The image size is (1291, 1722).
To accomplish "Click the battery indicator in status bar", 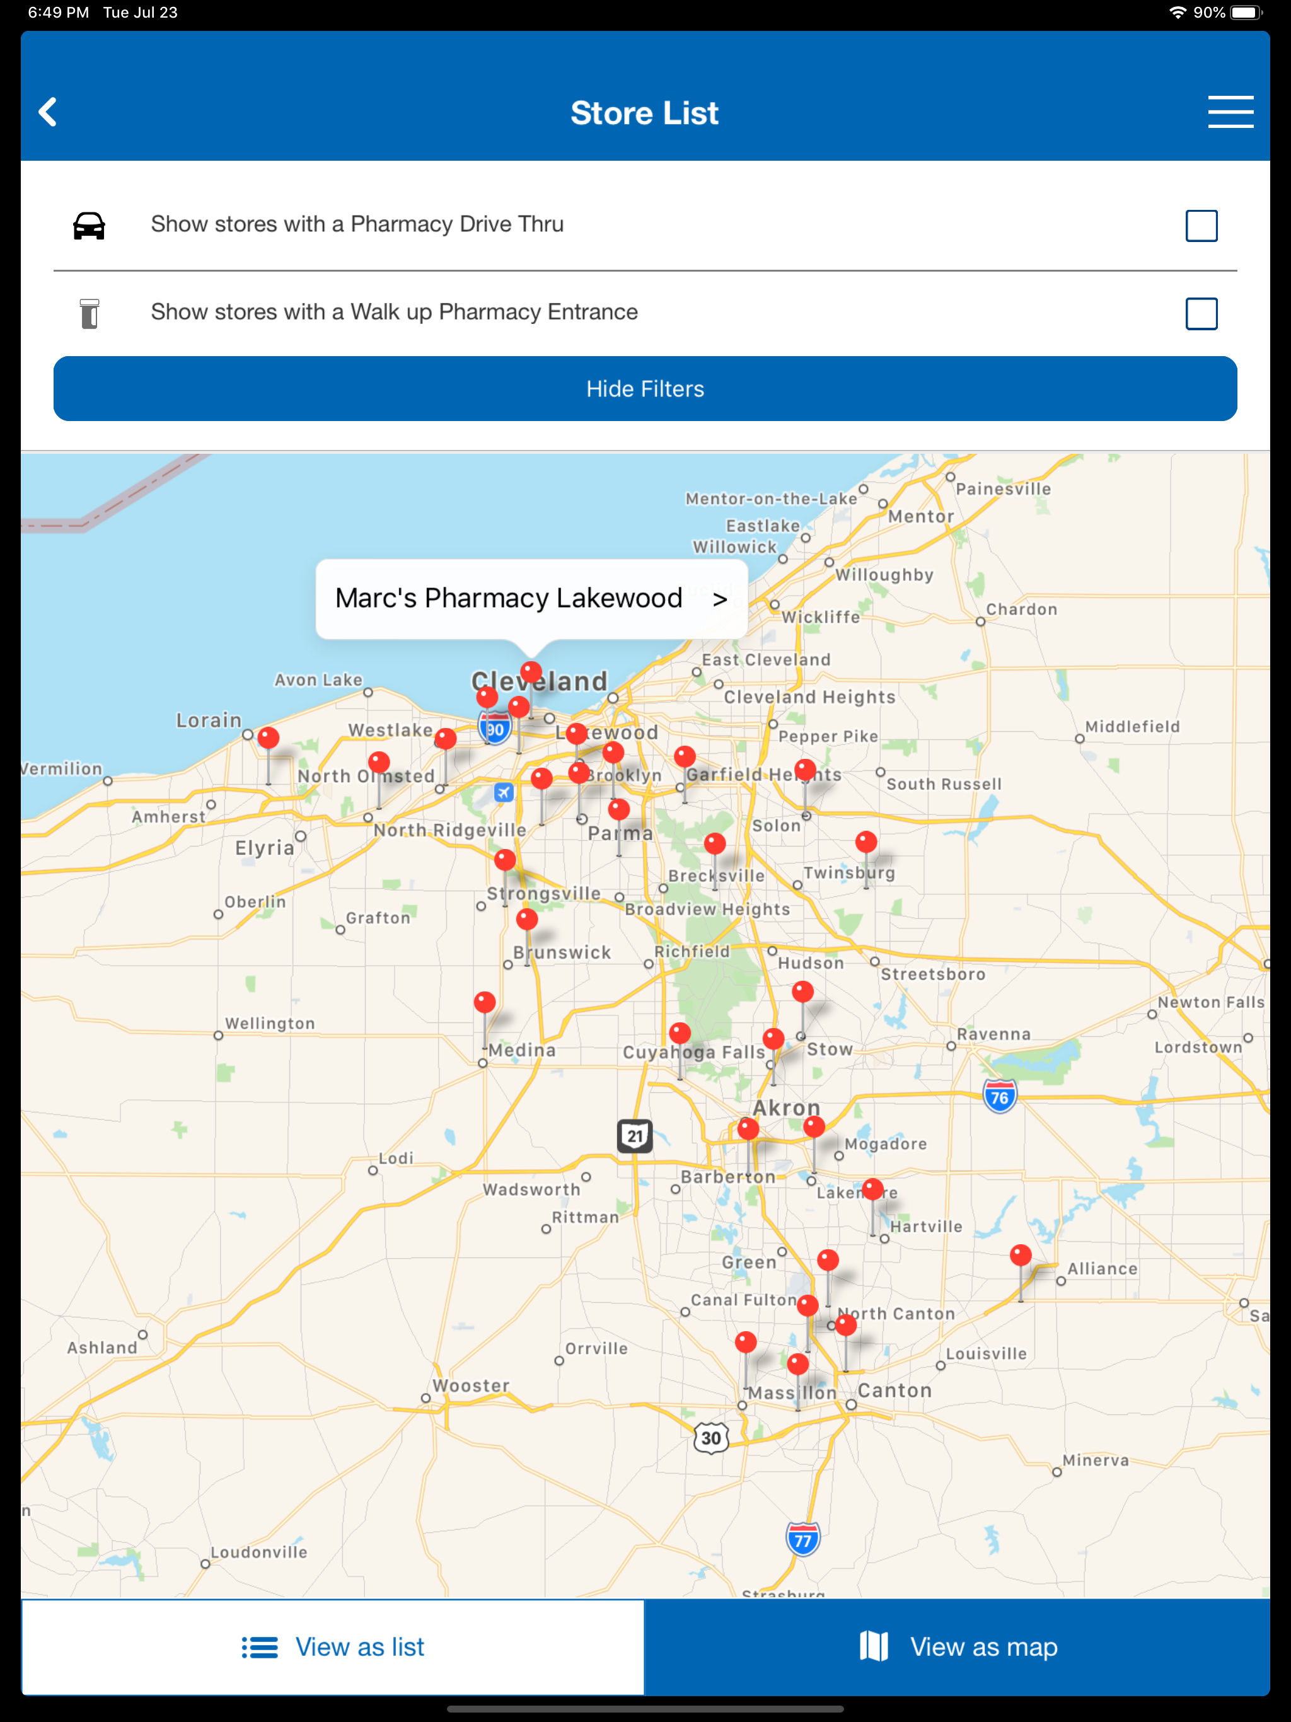I will [x=1247, y=13].
